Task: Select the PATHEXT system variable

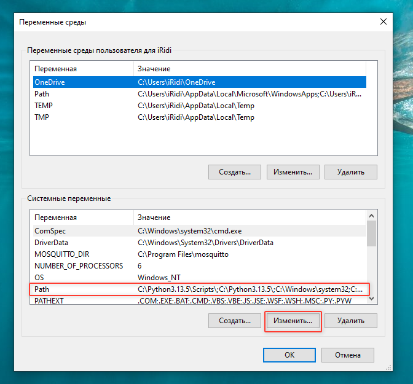Action: (49, 301)
